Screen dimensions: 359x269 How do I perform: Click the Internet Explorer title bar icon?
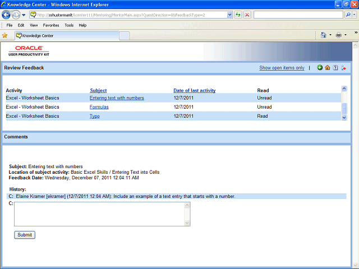[4, 4]
